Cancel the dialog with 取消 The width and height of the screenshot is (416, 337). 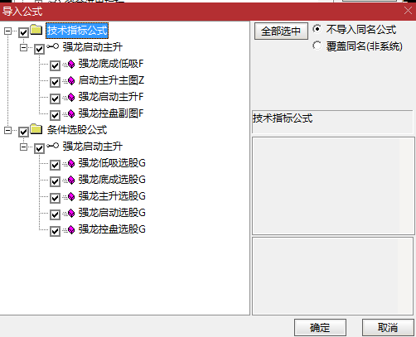pyautogui.click(x=388, y=328)
